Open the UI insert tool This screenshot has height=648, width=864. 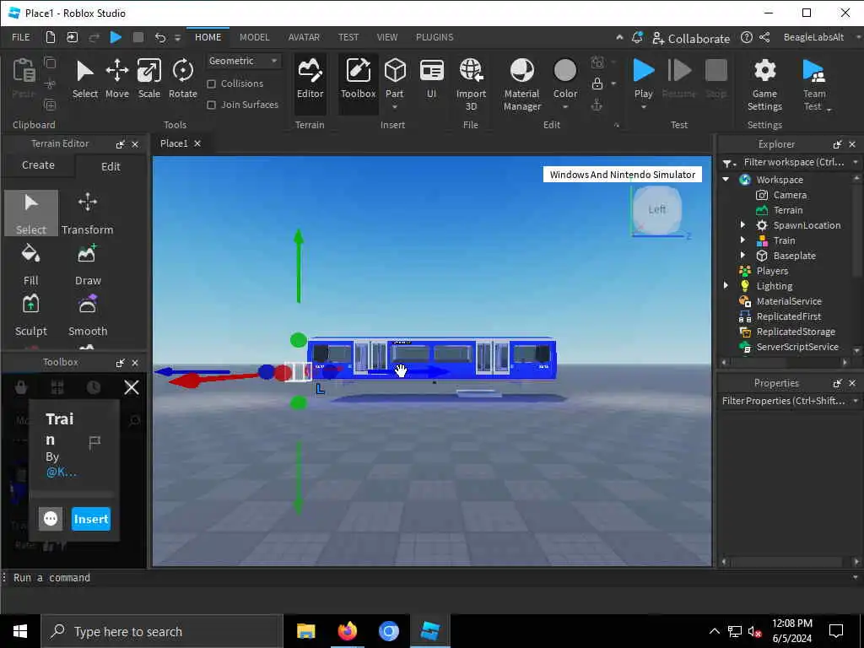point(431,78)
